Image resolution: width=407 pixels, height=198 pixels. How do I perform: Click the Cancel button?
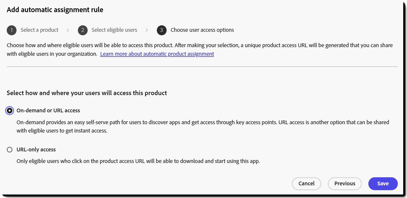tap(306, 183)
